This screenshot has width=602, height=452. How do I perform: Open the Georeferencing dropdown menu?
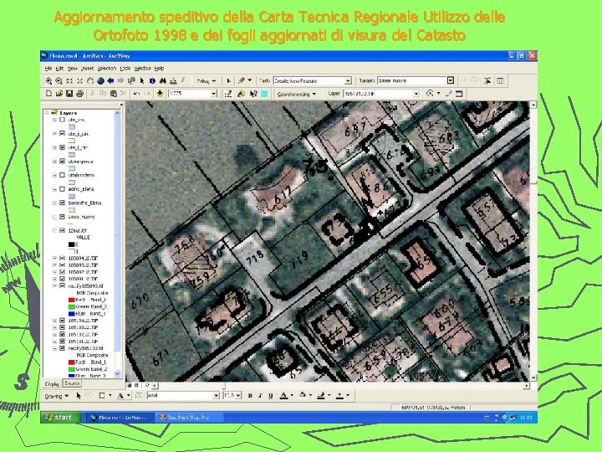coord(296,94)
